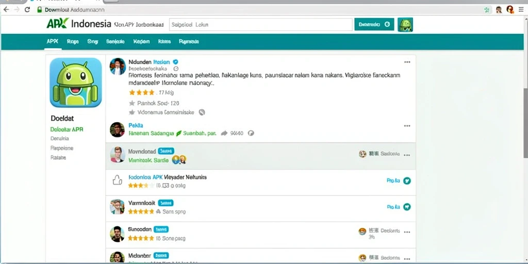Select the APK tab in the teal navigation
This screenshot has height=264, width=528.
[53, 41]
